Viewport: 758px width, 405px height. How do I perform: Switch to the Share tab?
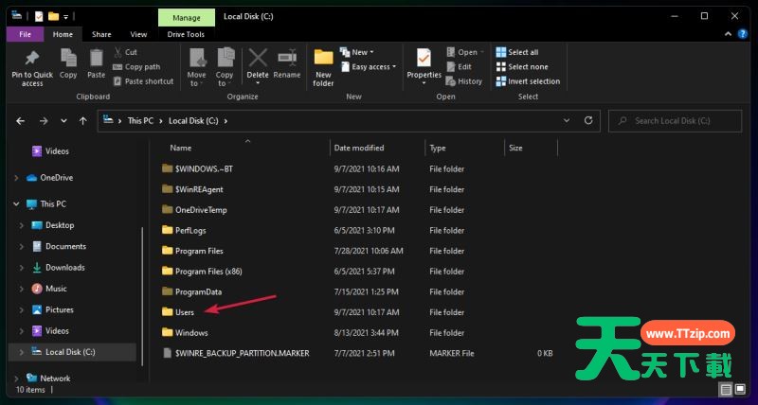point(101,34)
